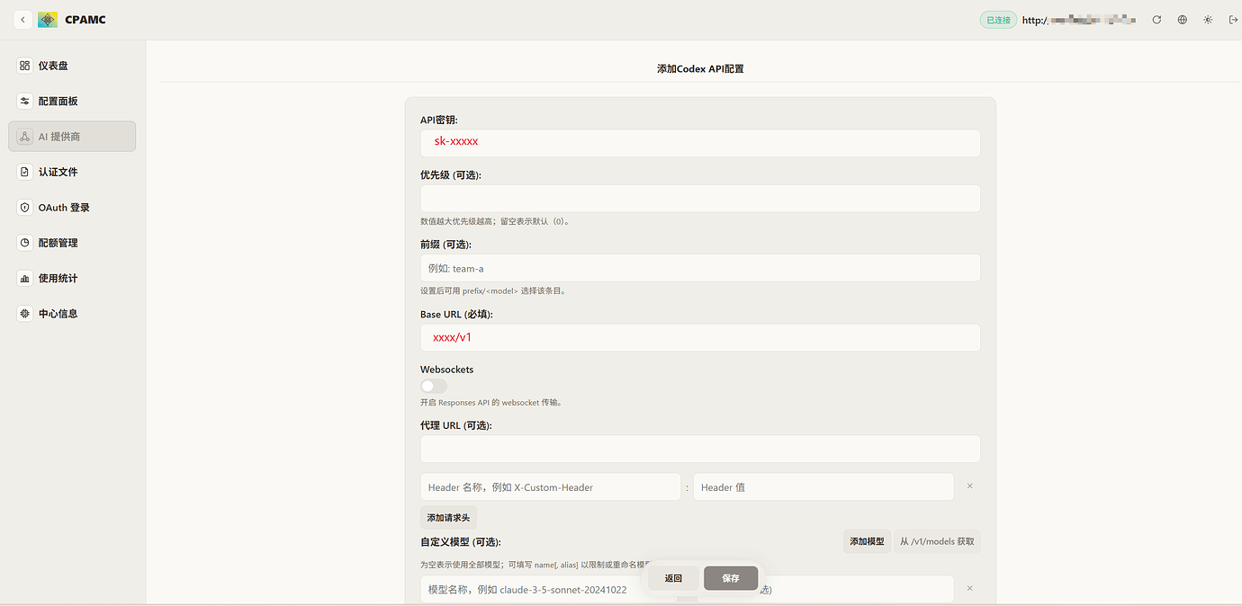Open OAuth 登录 menu item
The height and width of the screenshot is (606, 1242).
[72, 208]
